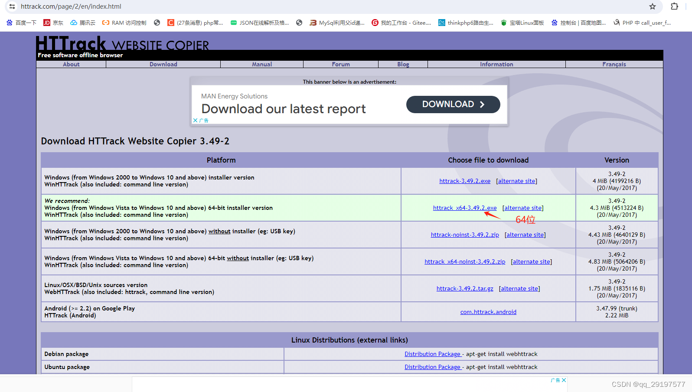The height and width of the screenshot is (392, 692).
Task: Open the MySql利用父id递 bookmark
Action: pos(337,23)
